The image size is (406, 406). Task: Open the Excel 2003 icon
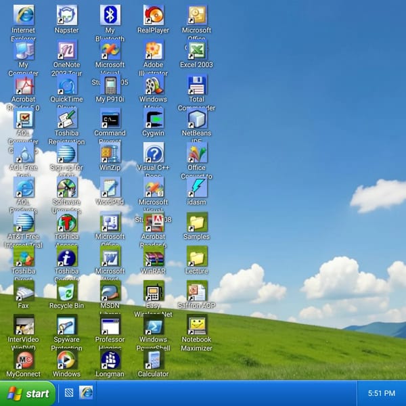tap(196, 49)
